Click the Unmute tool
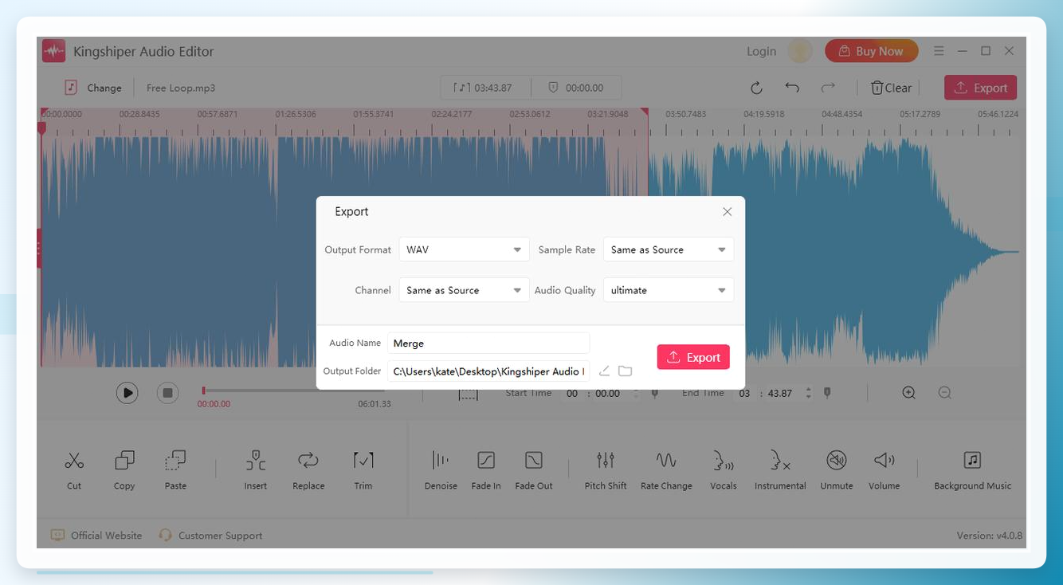This screenshot has width=1063, height=585. (837, 469)
